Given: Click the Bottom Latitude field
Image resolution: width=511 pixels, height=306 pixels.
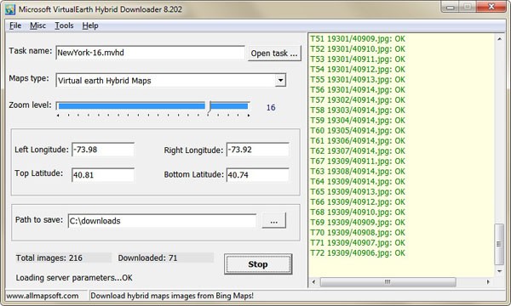Looking at the screenshot, I should (258, 175).
